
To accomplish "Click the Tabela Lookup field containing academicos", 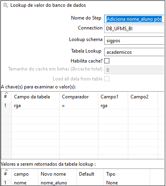I will click(x=134, y=52).
